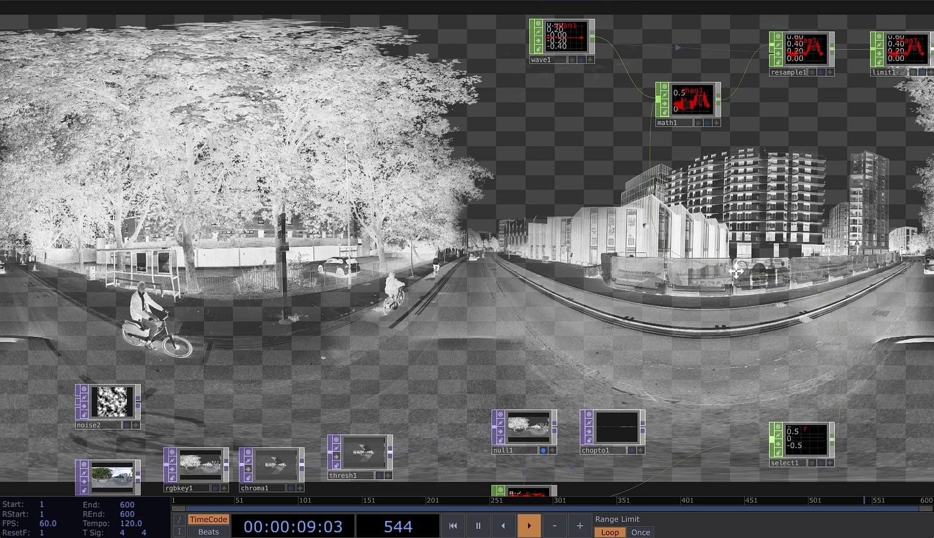Disable active blue display flag on null1
Image resolution: width=934 pixels, height=538 pixels.
pyautogui.click(x=543, y=450)
